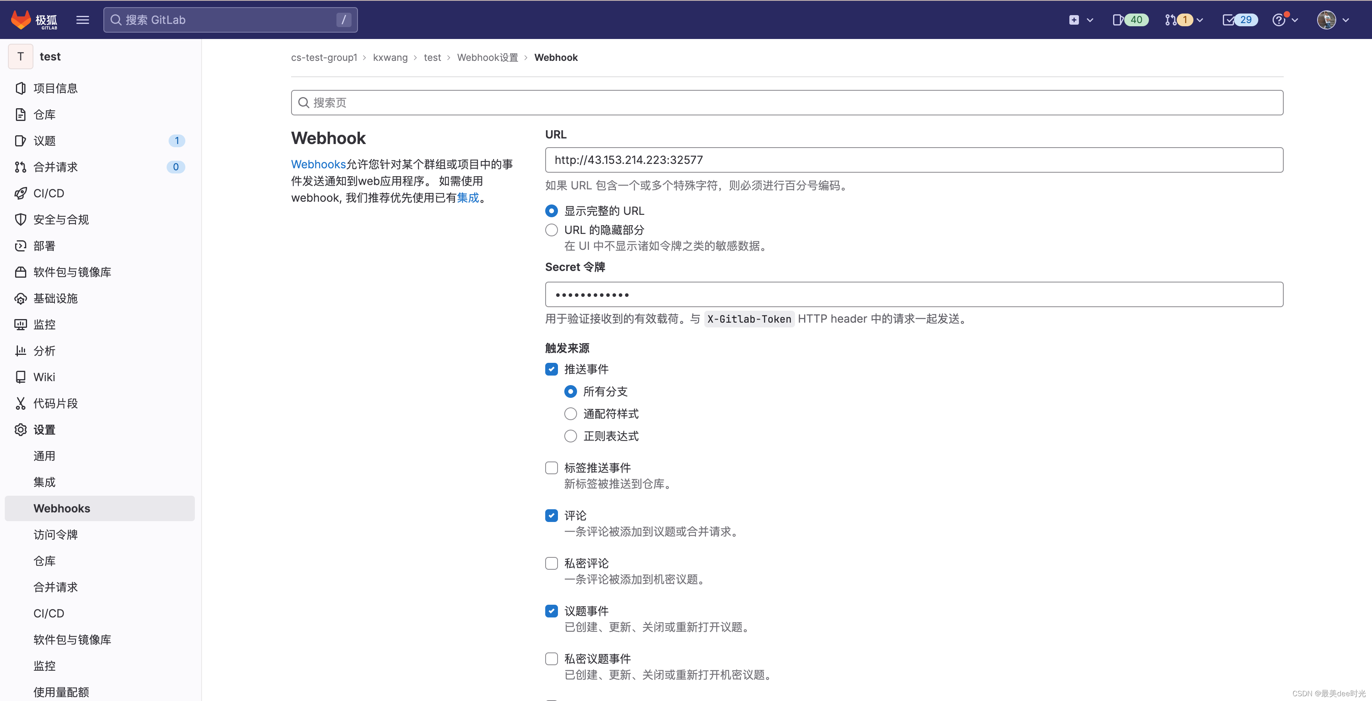The height and width of the screenshot is (701, 1372).
Task: Click the user avatar in header
Action: point(1326,20)
